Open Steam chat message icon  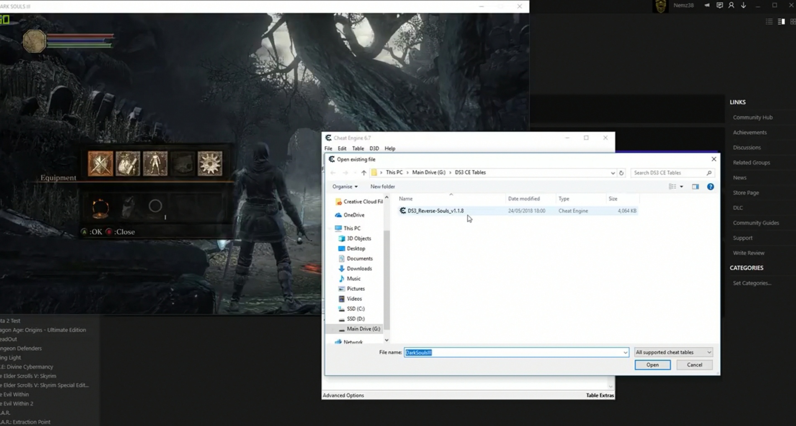coord(720,5)
